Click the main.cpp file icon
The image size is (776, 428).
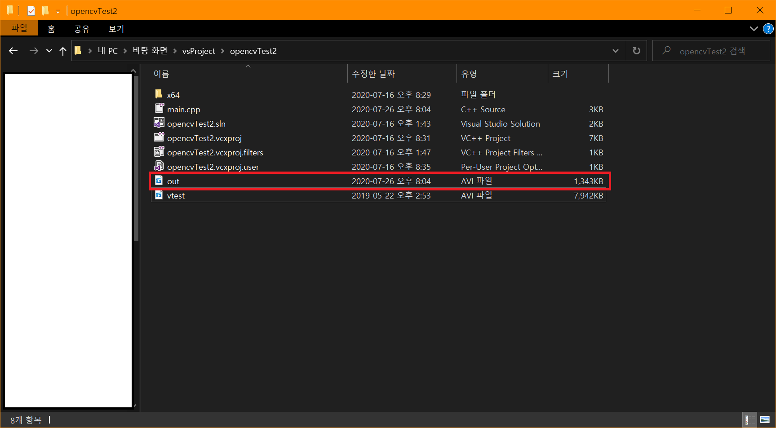coord(159,108)
